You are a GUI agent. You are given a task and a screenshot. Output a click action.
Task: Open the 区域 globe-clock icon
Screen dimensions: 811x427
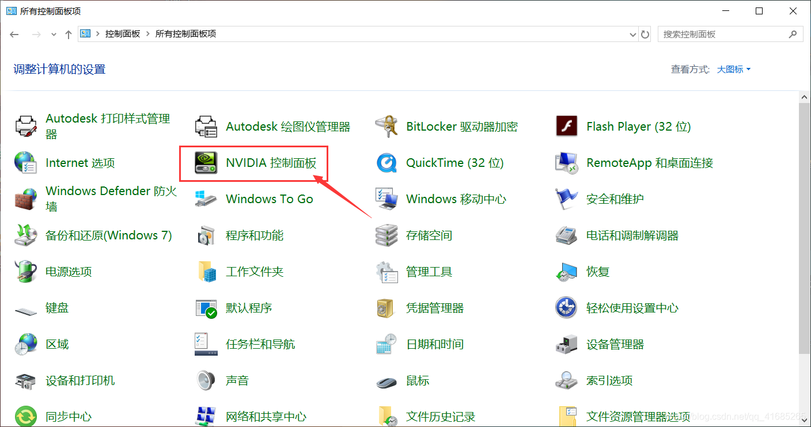click(26, 344)
